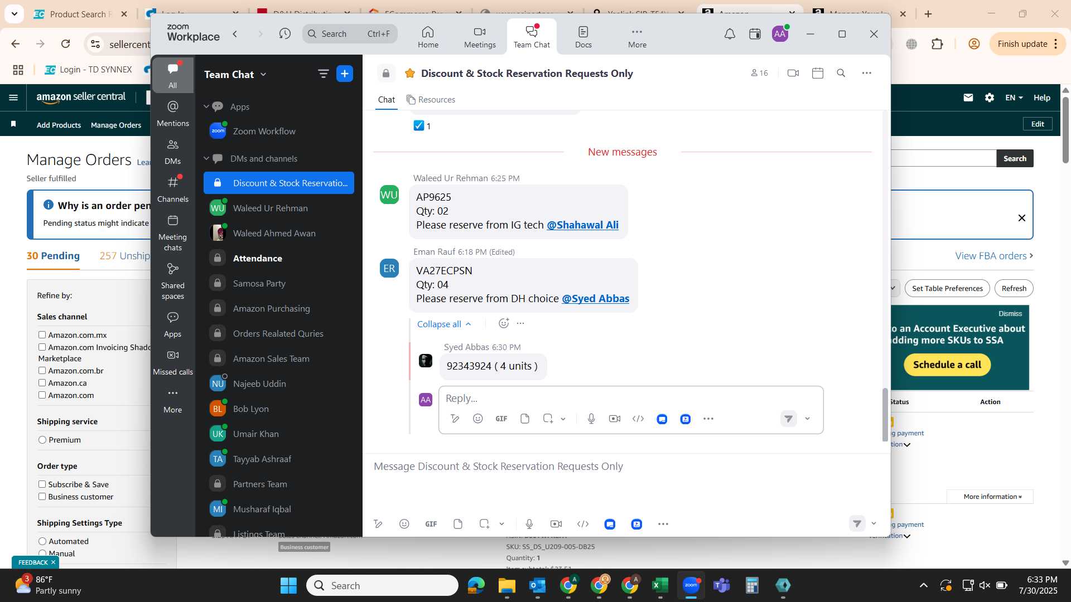The image size is (1071, 602).
Task: Check Amazon.com.mx sales channel box
Action: (42, 335)
